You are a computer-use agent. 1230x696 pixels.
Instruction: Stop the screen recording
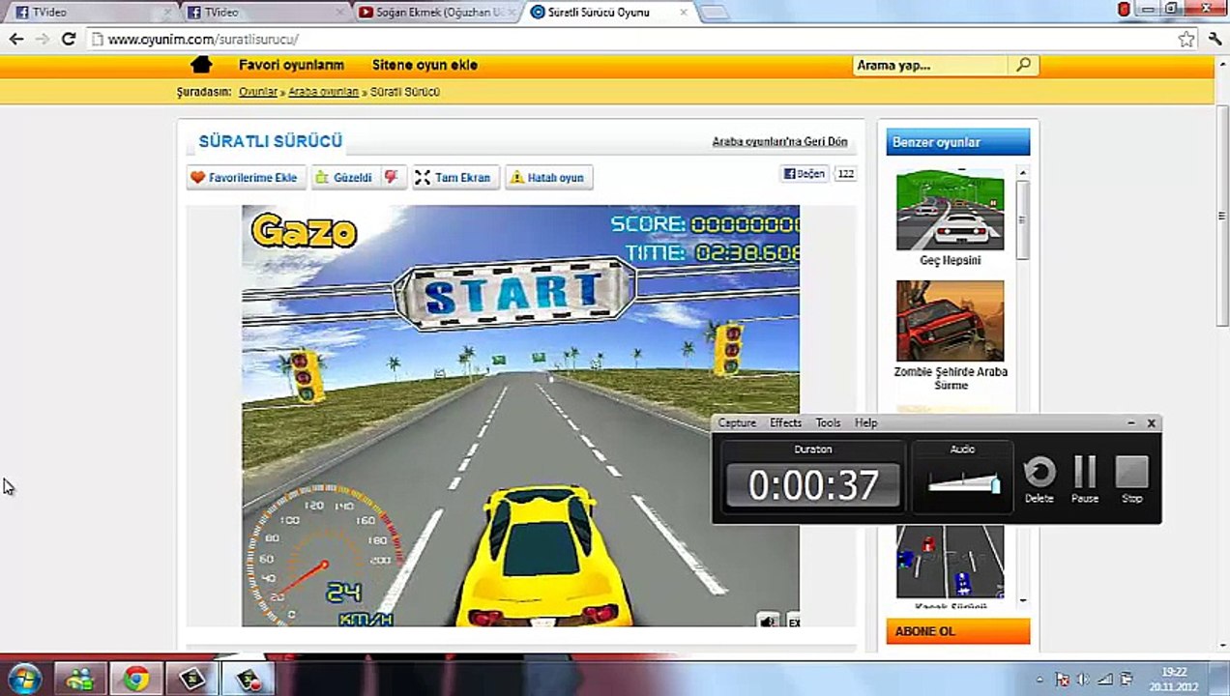pyautogui.click(x=1131, y=479)
